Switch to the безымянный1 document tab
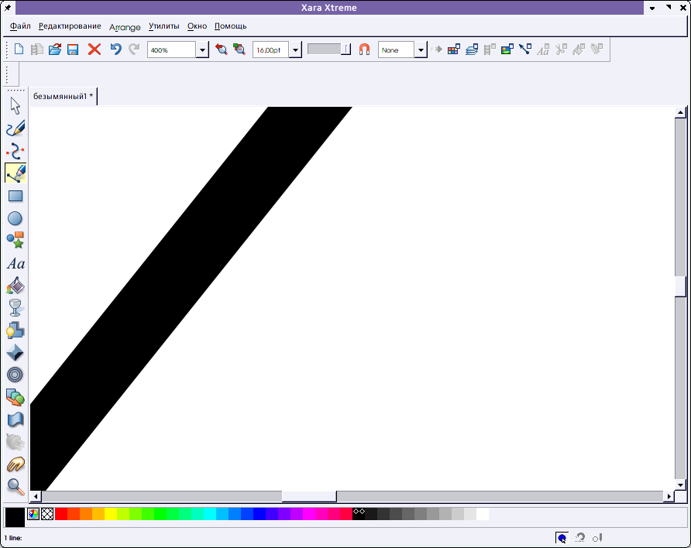The width and height of the screenshot is (691, 548). point(63,97)
